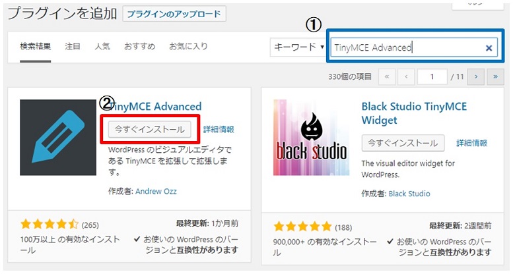Go to next results page arrow
515x276 pixels.
click(475, 77)
